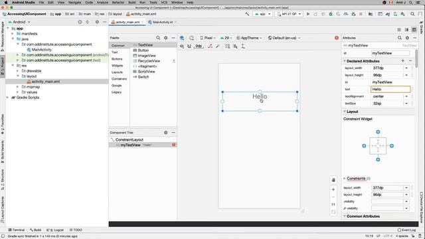Image resolution: width=425 pixels, height=239 pixels.
Task: Run the app with the green play button
Action: coord(308,14)
